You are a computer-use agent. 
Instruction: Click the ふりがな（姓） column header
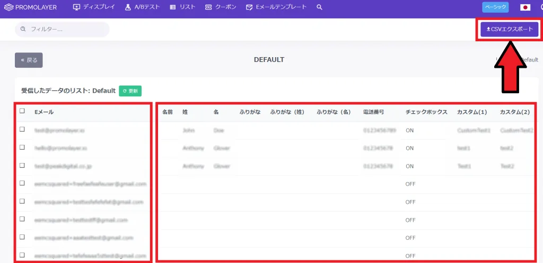287,112
